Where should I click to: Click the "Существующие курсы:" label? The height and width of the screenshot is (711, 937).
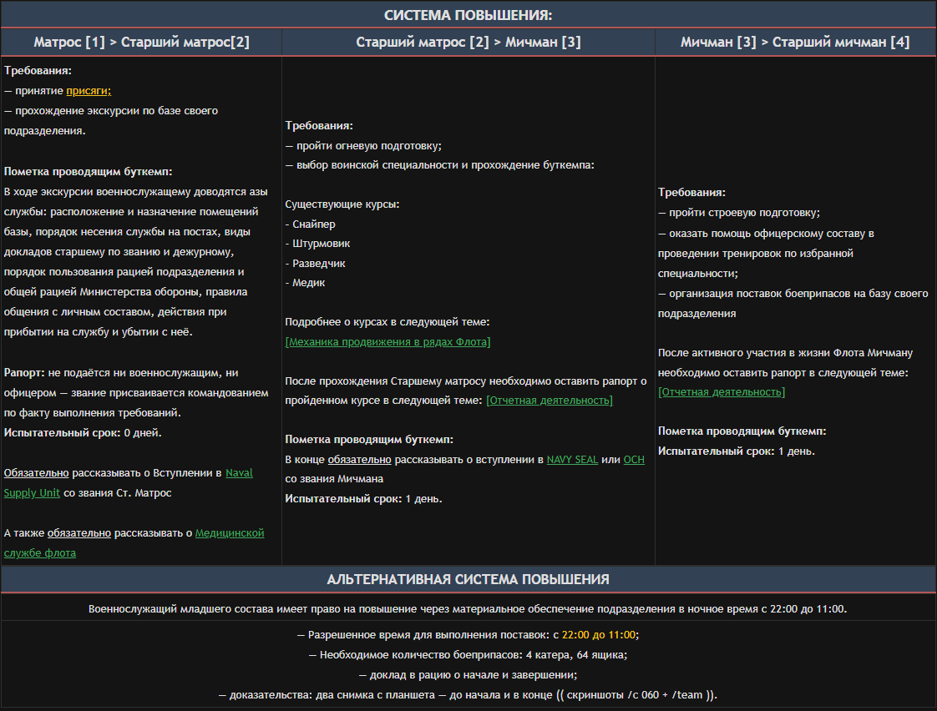coord(342,204)
